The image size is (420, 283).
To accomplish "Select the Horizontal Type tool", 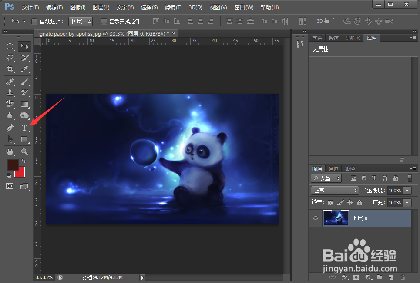I will coord(24,128).
